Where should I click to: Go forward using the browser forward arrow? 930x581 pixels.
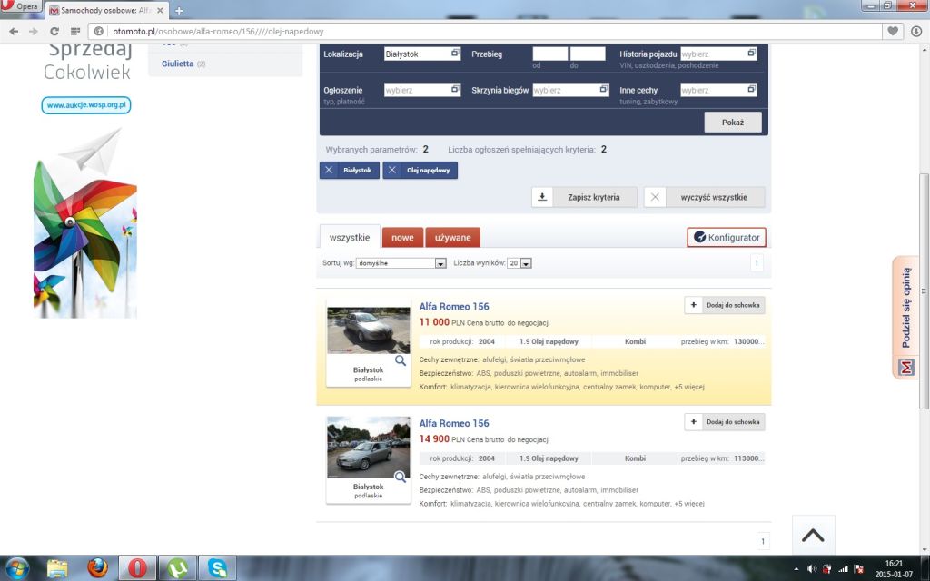coord(34,32)
